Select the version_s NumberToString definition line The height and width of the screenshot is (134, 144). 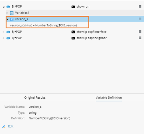click(x=43, y=25)
